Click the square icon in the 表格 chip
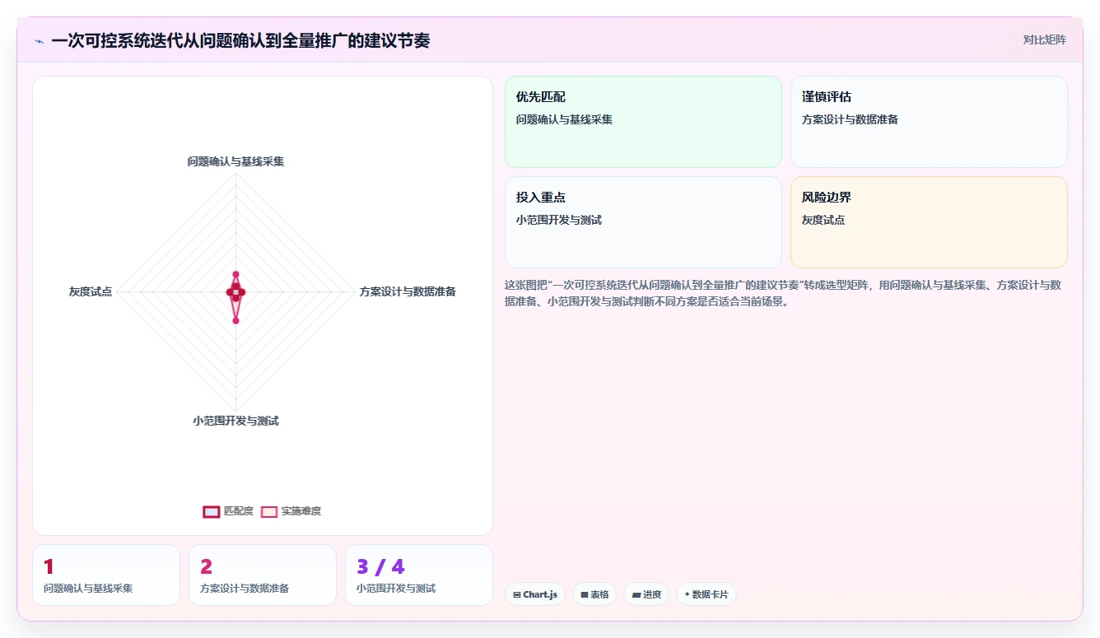Image resolution: width=1100 pixels, height=638 pixels. pos(585,594)
